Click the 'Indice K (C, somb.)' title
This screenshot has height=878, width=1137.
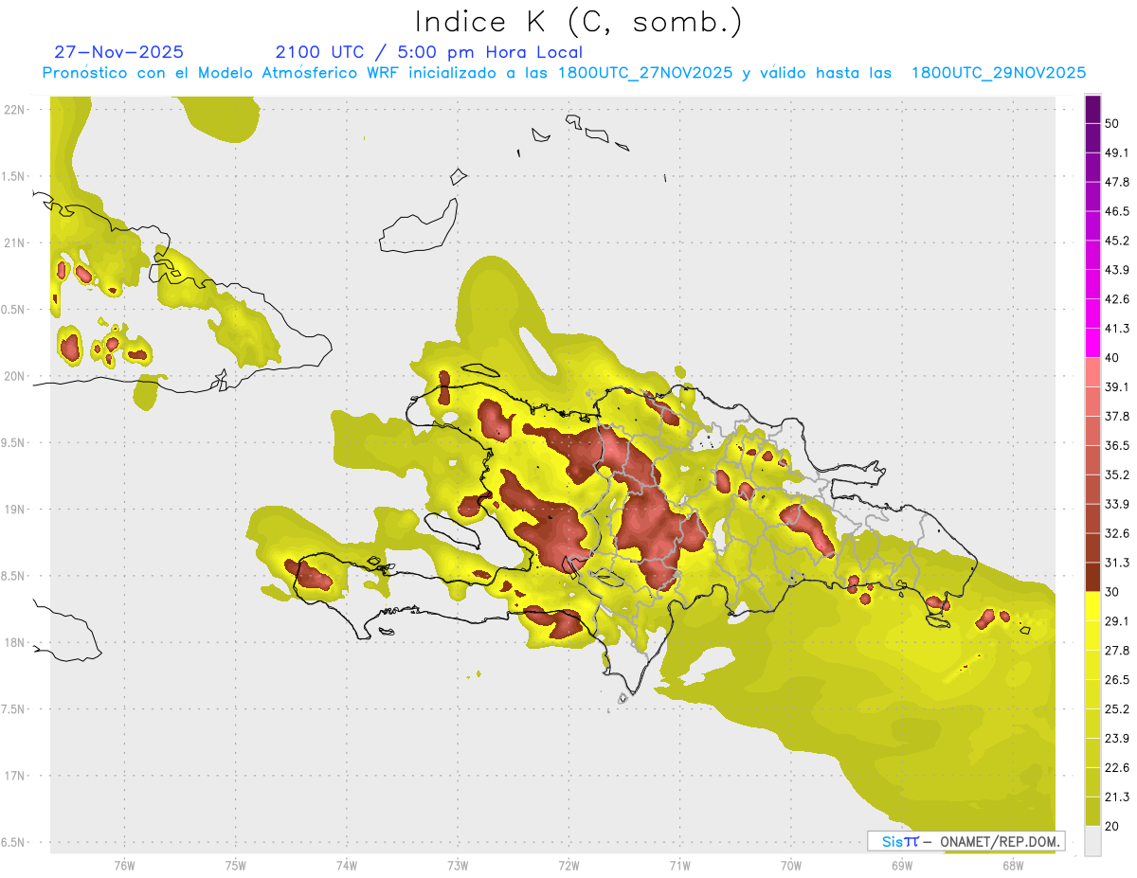(x=579, y=22)
